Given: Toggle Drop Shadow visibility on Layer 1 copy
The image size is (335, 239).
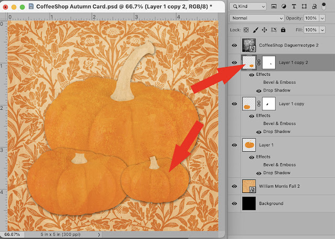Looking at the screenshot, I should point(259,132).
